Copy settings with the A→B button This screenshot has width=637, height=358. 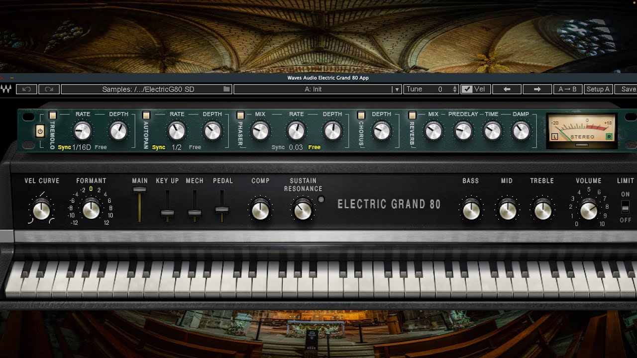567,89
